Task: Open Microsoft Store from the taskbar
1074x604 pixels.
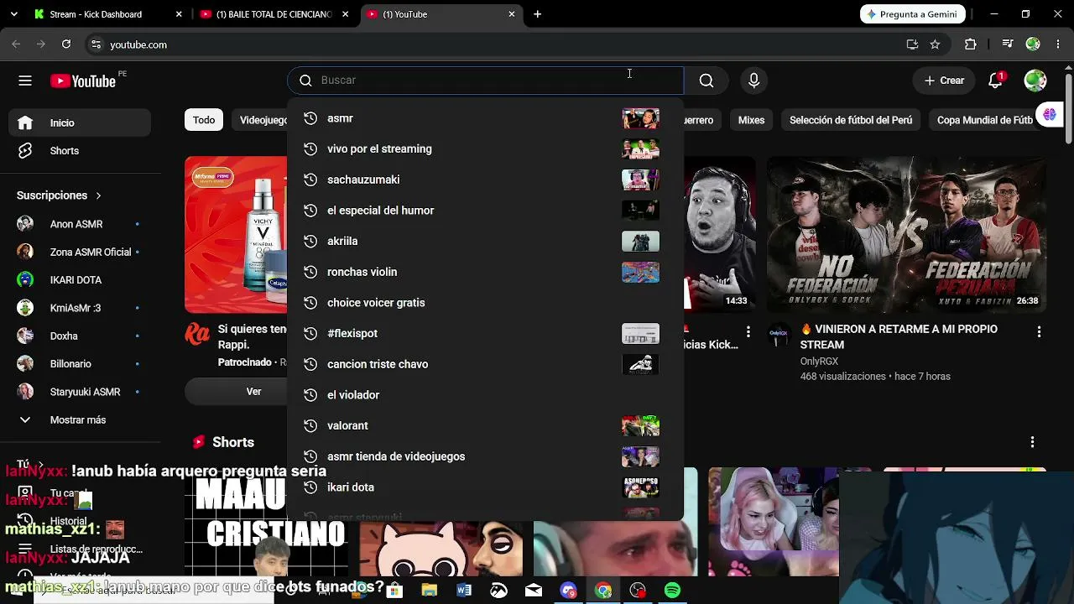Action: 394,591
